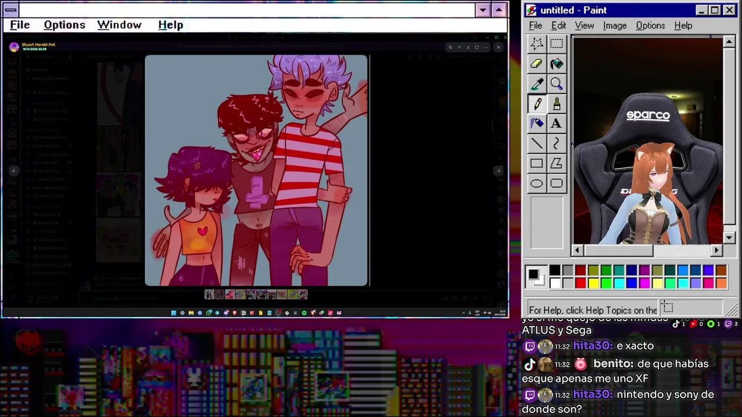Click Paint canvas vertical scrollbar down arrow
The width and height of the screenshot is (742, 417).
(729, 237)
